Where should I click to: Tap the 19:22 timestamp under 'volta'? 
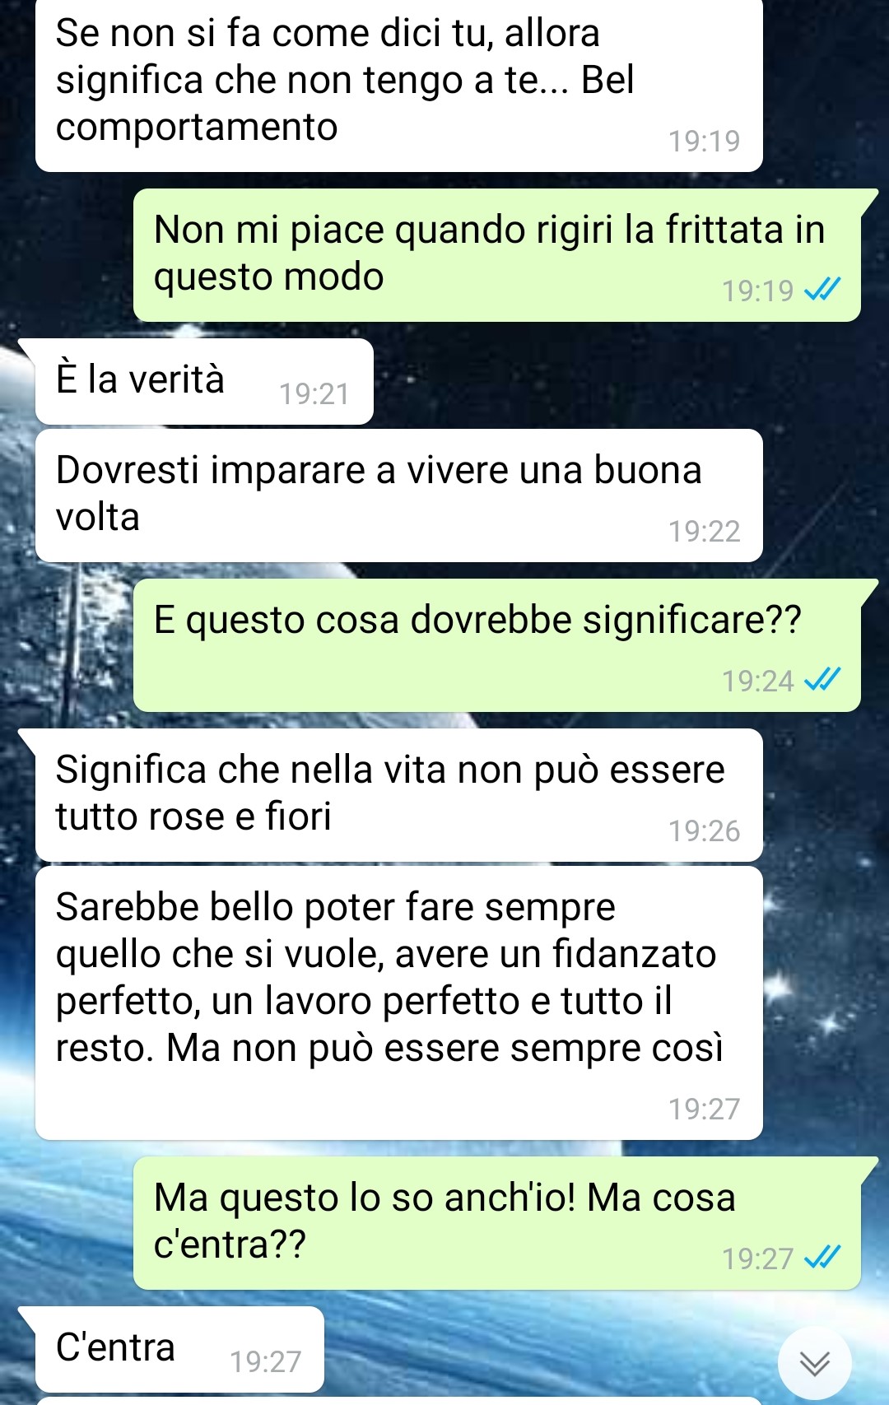click(x=704, y=532)
